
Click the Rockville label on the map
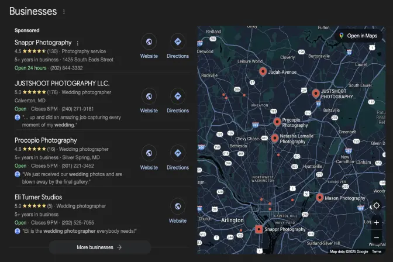pos(209,75)
